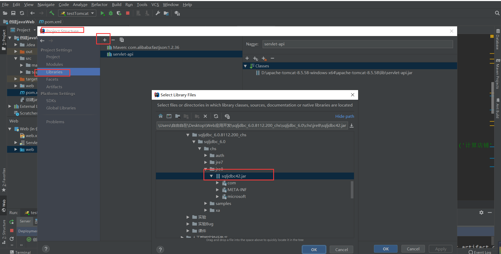Viewport: 501px width, 254px height.
Task: Select the xa folder in tree
Action: tap(218, 210)
